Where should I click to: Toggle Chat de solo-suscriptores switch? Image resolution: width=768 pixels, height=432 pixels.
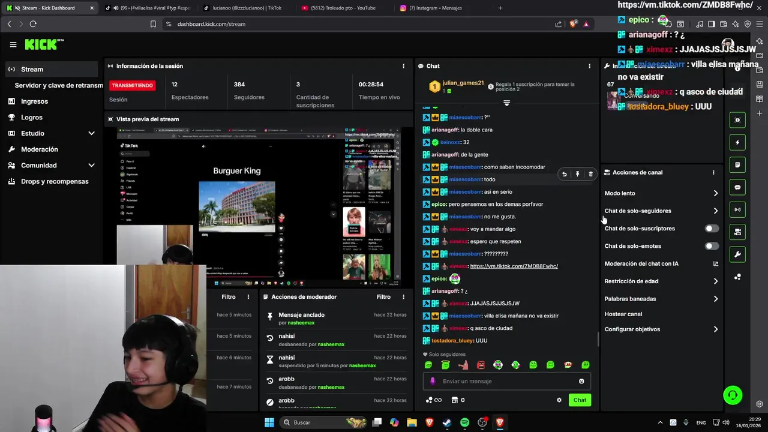click(711, 229)
